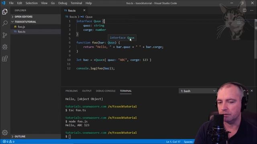The image size is (257, 144).
Task: Open the View menu
Action: [x=44, y=3]
